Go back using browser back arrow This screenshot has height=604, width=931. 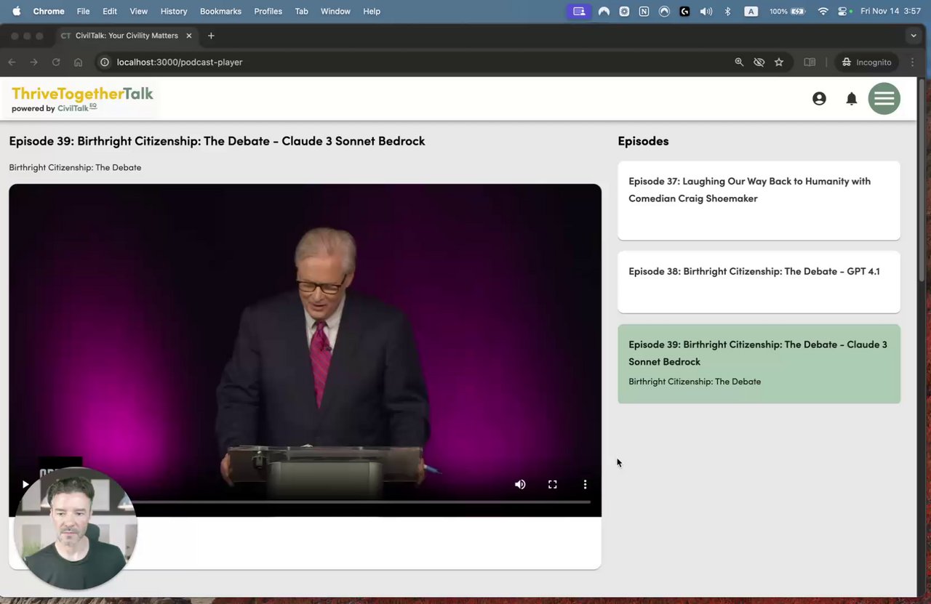[x=12, y=62]
